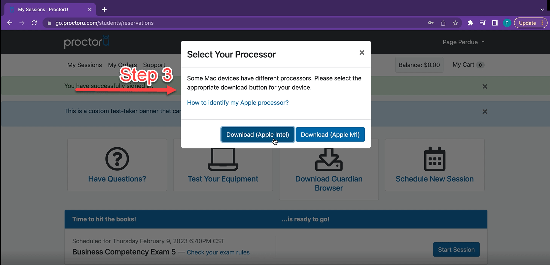550x265 pixels.
Task: Close the Select Your Processor dialog
Action: (362, 53)
